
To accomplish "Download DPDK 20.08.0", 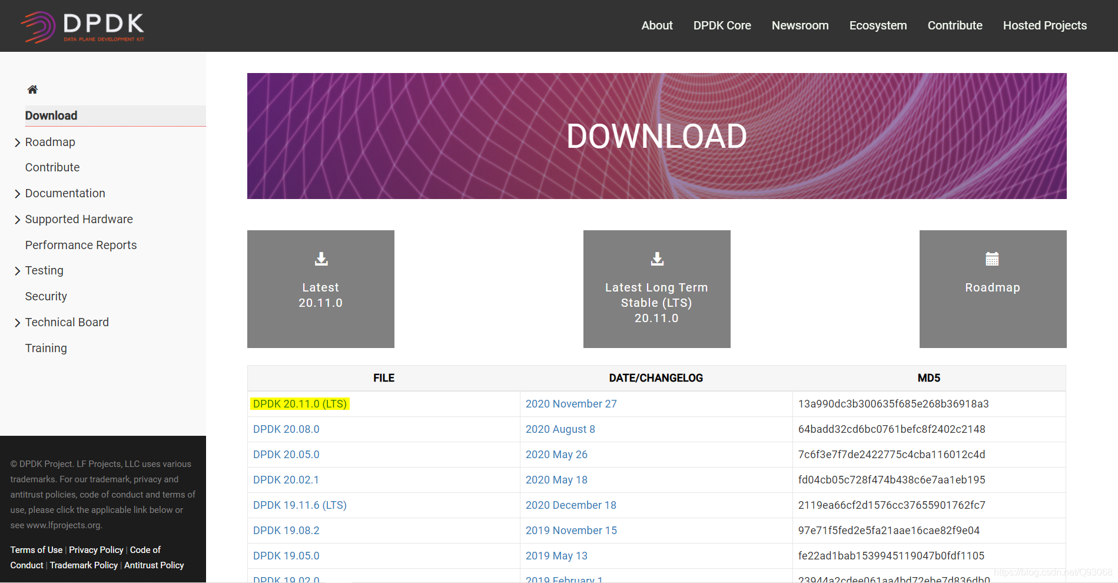I will tap(286, 429).
